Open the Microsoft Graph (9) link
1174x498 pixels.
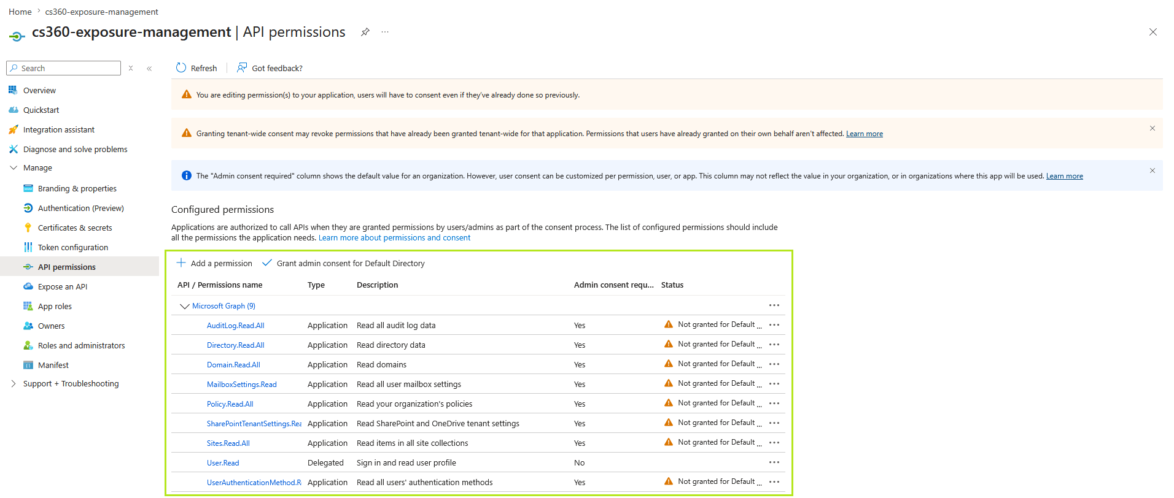click(224, 306)
